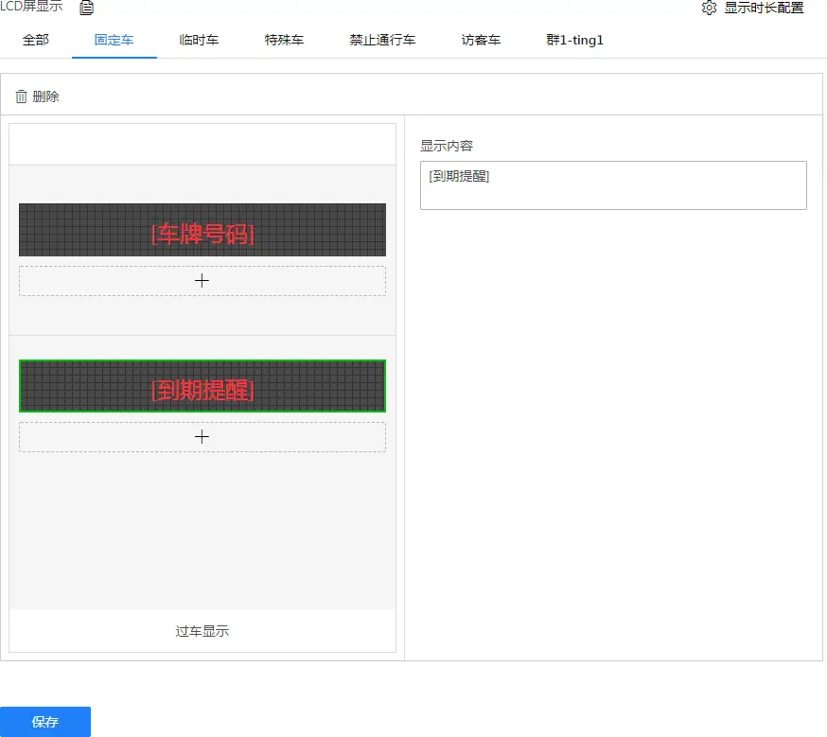The height and width of the screenshot is (737, 827).
Task: Click the LCD屏显示 page title
Action: pyautogui.click(x=32, y=8)
